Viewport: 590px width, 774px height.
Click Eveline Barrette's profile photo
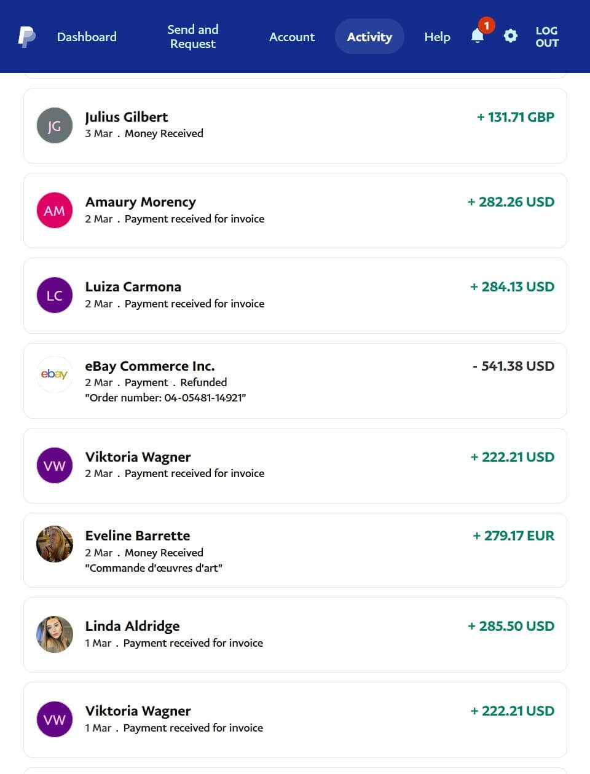[x=55, y=544]
